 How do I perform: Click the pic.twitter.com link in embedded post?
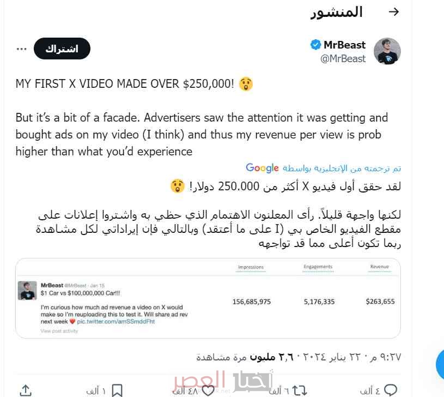point(116,321)
